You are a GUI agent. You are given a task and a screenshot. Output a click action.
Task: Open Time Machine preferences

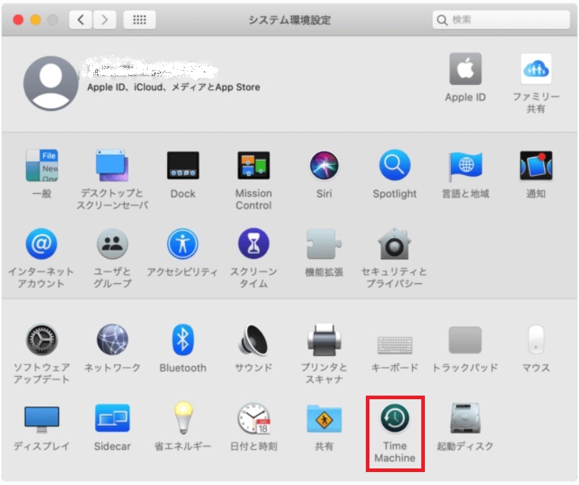395,418
